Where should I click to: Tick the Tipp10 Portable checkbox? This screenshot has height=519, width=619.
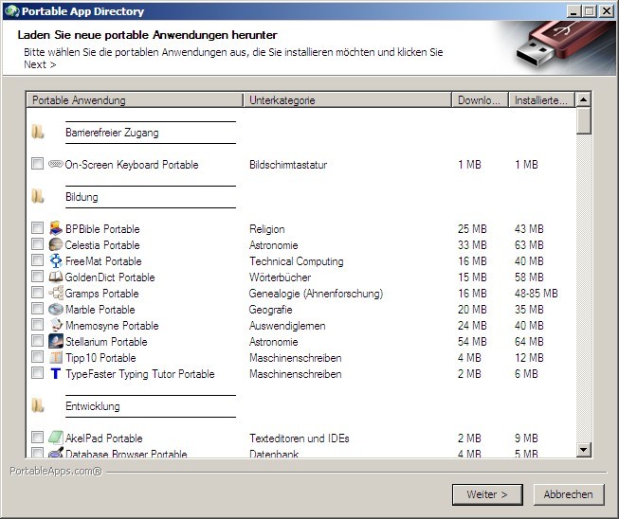click(x=38, y=356)
